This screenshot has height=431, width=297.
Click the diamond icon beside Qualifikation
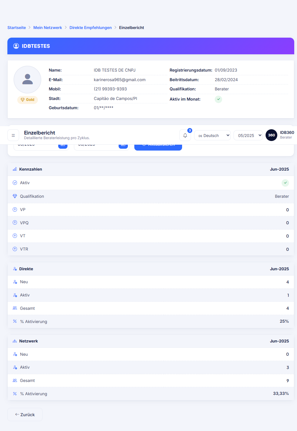(x=15, y=196)
